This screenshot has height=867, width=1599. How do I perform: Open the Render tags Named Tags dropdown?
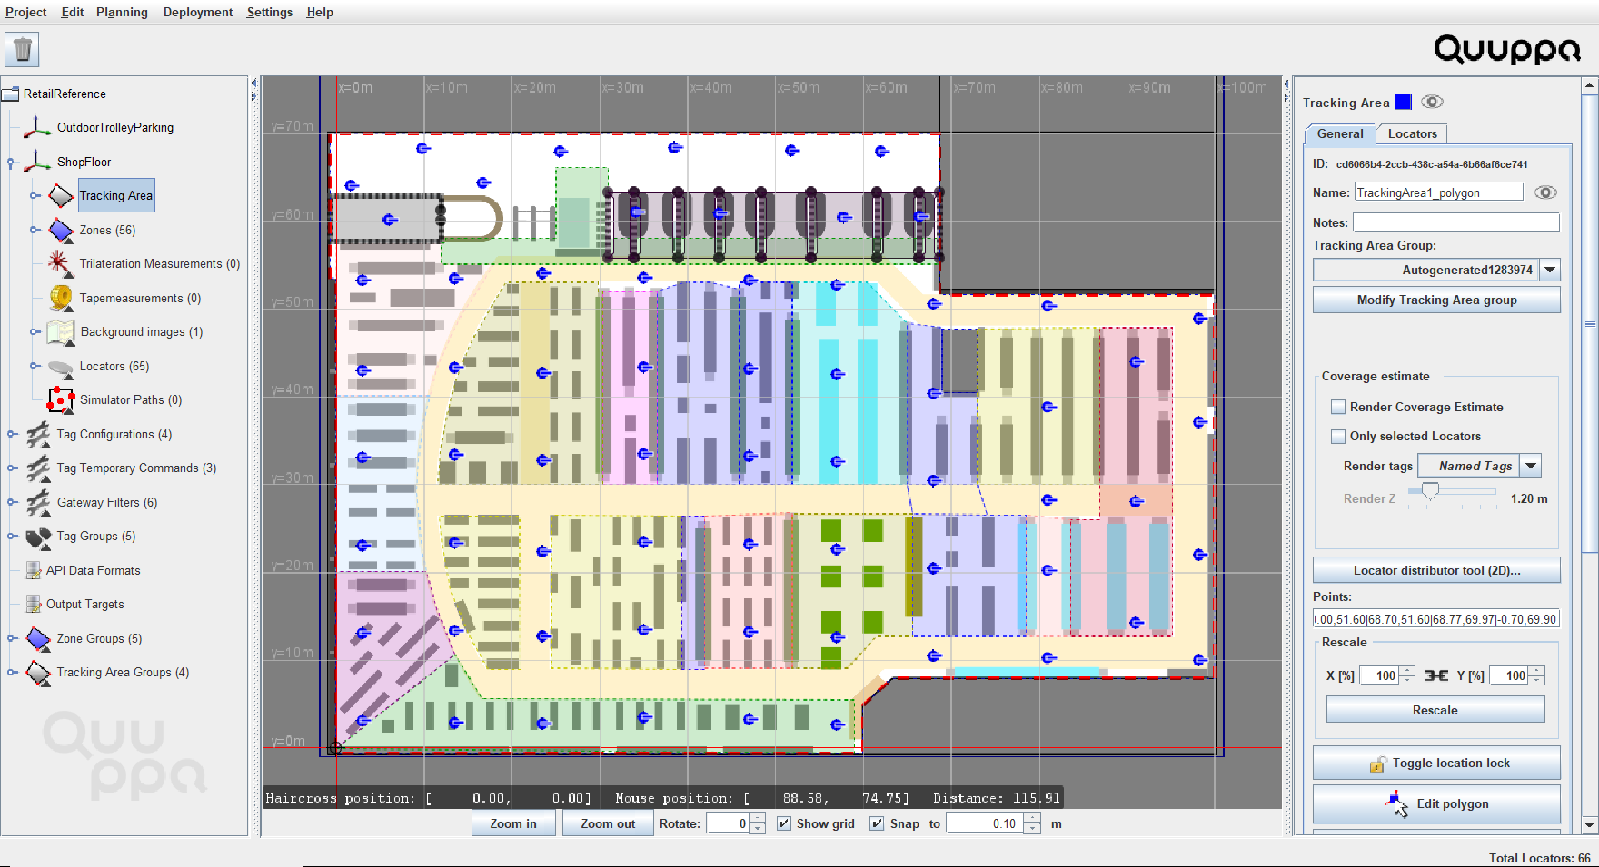point(1531,466)
